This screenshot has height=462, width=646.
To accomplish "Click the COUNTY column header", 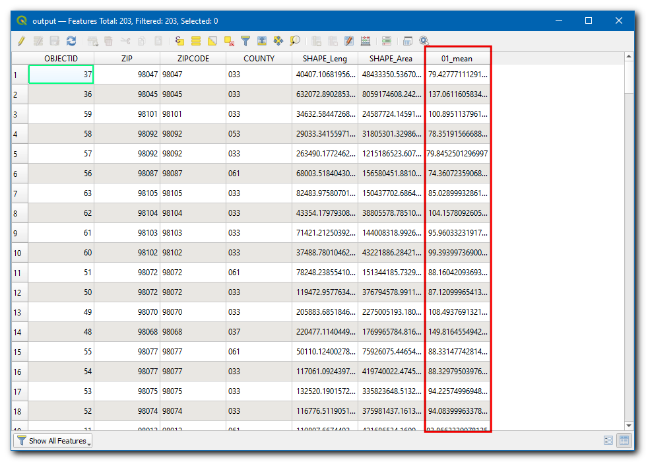I will point(259,58).
